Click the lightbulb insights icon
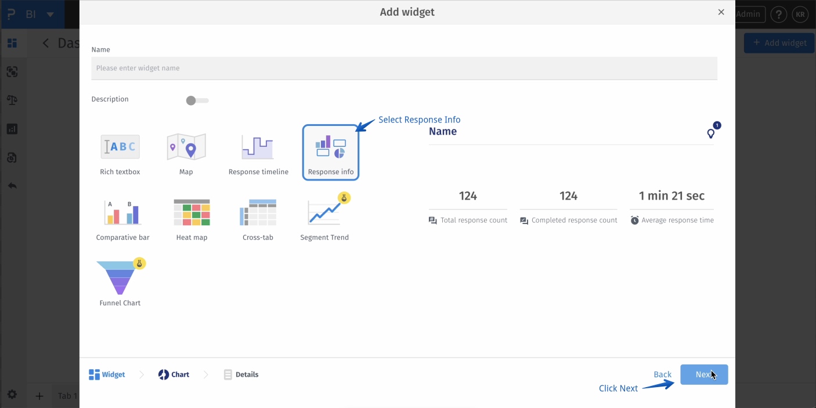 (x=711, y=133)
